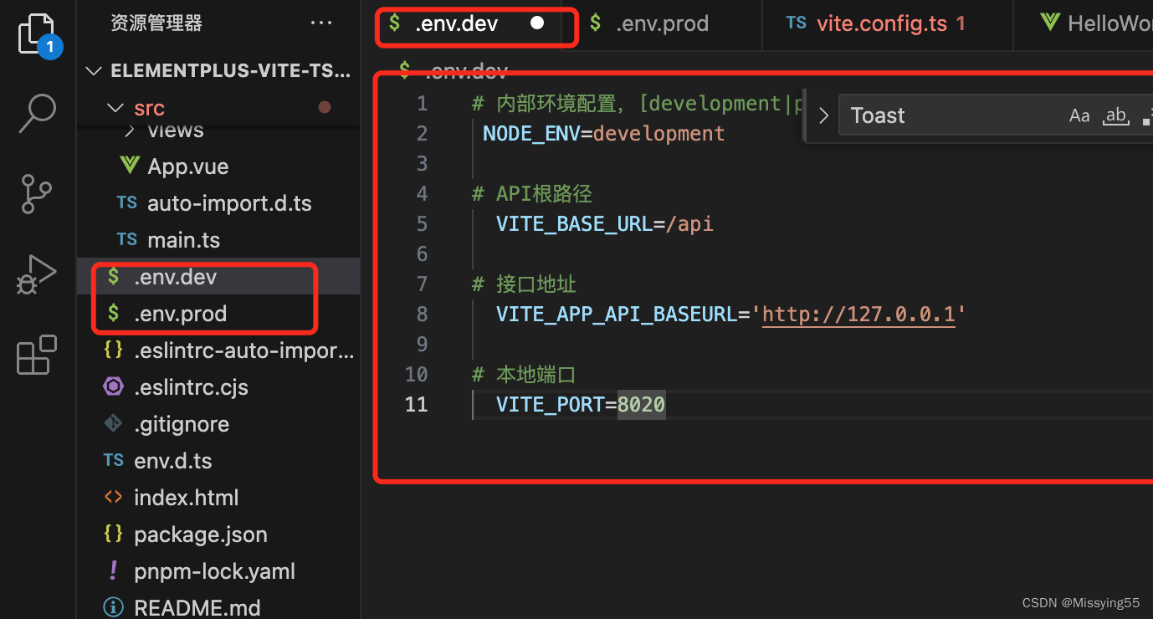Click dollar icon beside .env.dev file
Viewport: 1153px width, 619px height.
click(113, 276)
